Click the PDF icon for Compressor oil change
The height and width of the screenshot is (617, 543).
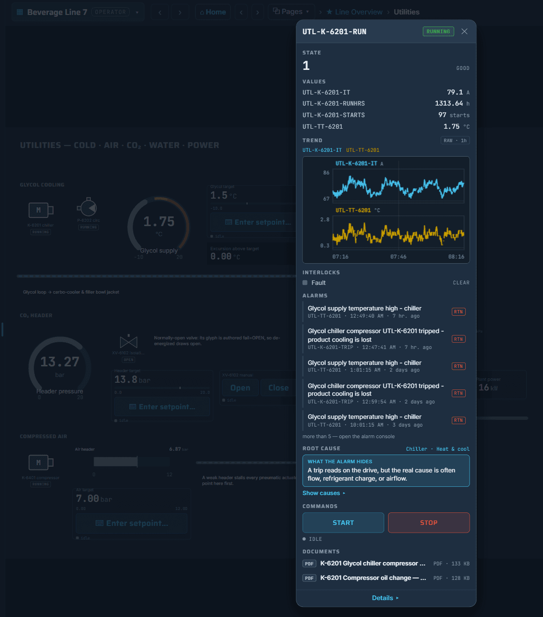tap(309, 578)
